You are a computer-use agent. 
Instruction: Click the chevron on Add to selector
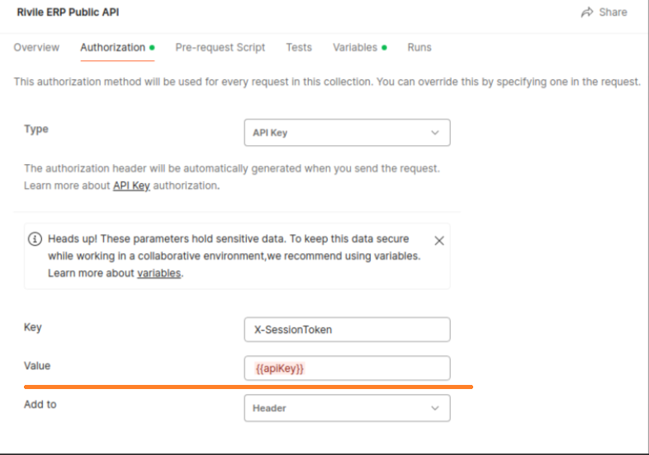(435, 408)
